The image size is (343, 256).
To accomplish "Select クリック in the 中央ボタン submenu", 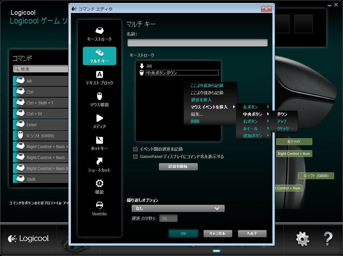I will tap(283, 129).
